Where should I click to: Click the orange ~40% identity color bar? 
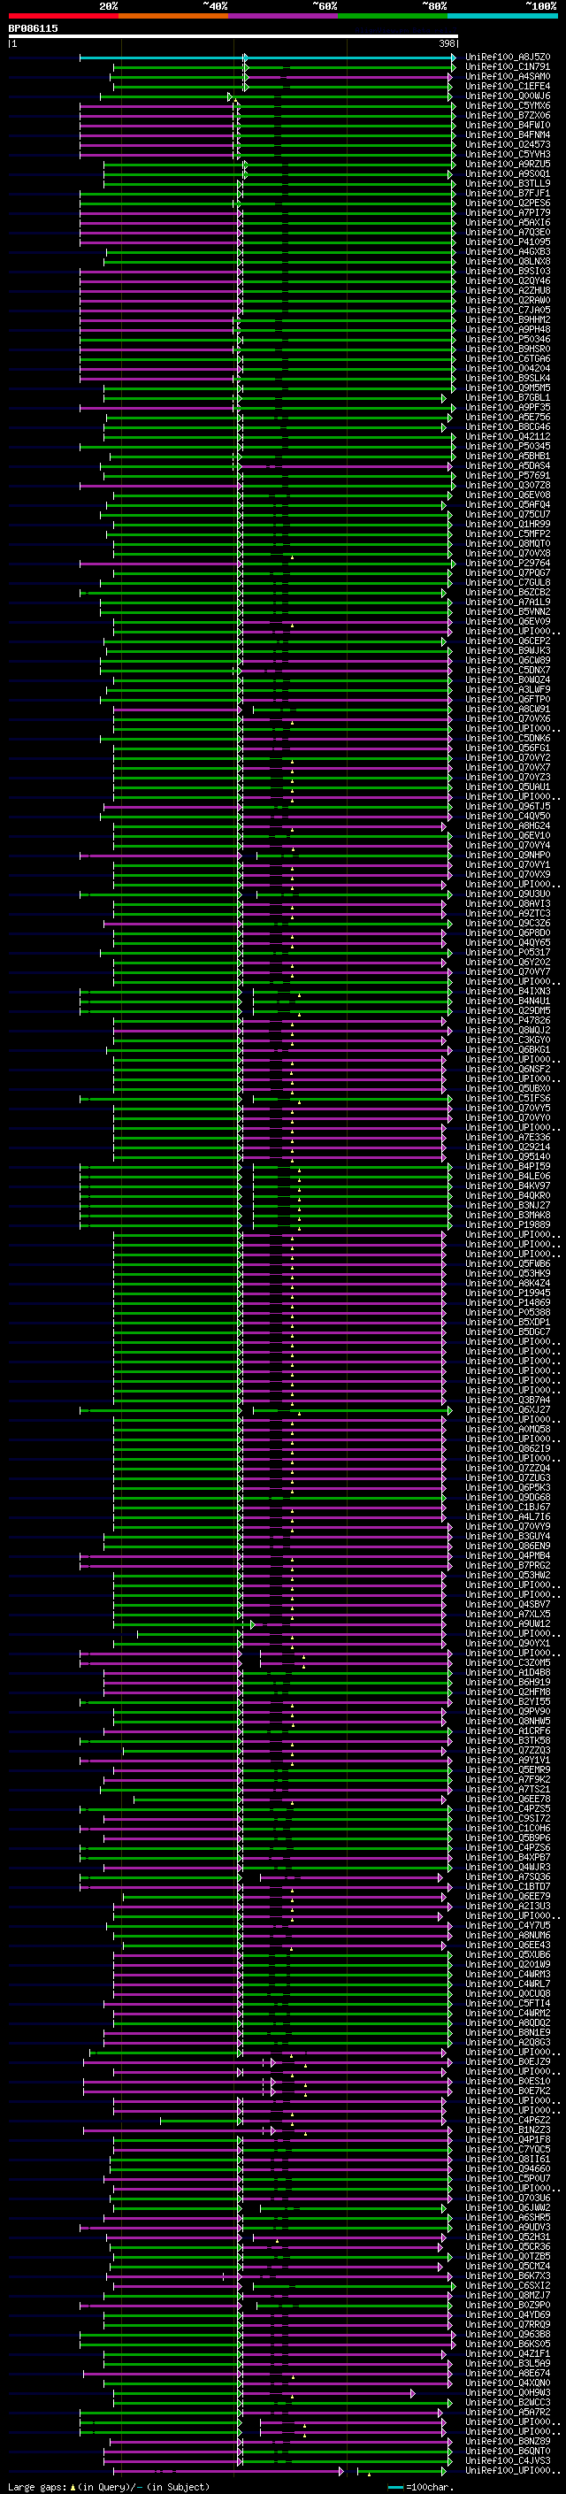(x=173, y=16)
